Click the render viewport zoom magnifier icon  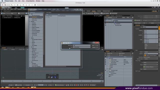coord(98,16)
